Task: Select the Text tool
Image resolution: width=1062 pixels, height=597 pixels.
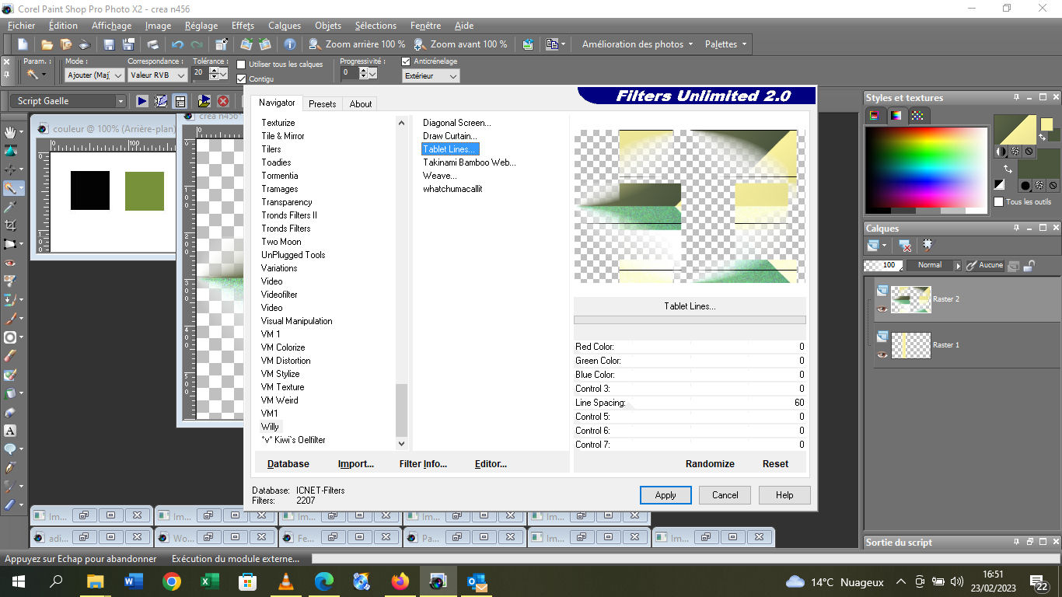Action: [10, 431]
